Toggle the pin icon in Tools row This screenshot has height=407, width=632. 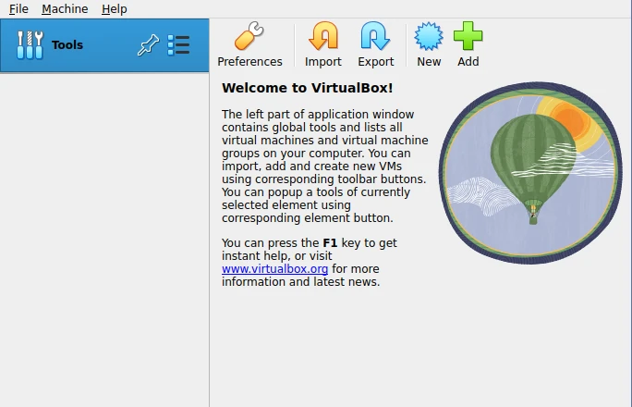(x=148, y=45)
